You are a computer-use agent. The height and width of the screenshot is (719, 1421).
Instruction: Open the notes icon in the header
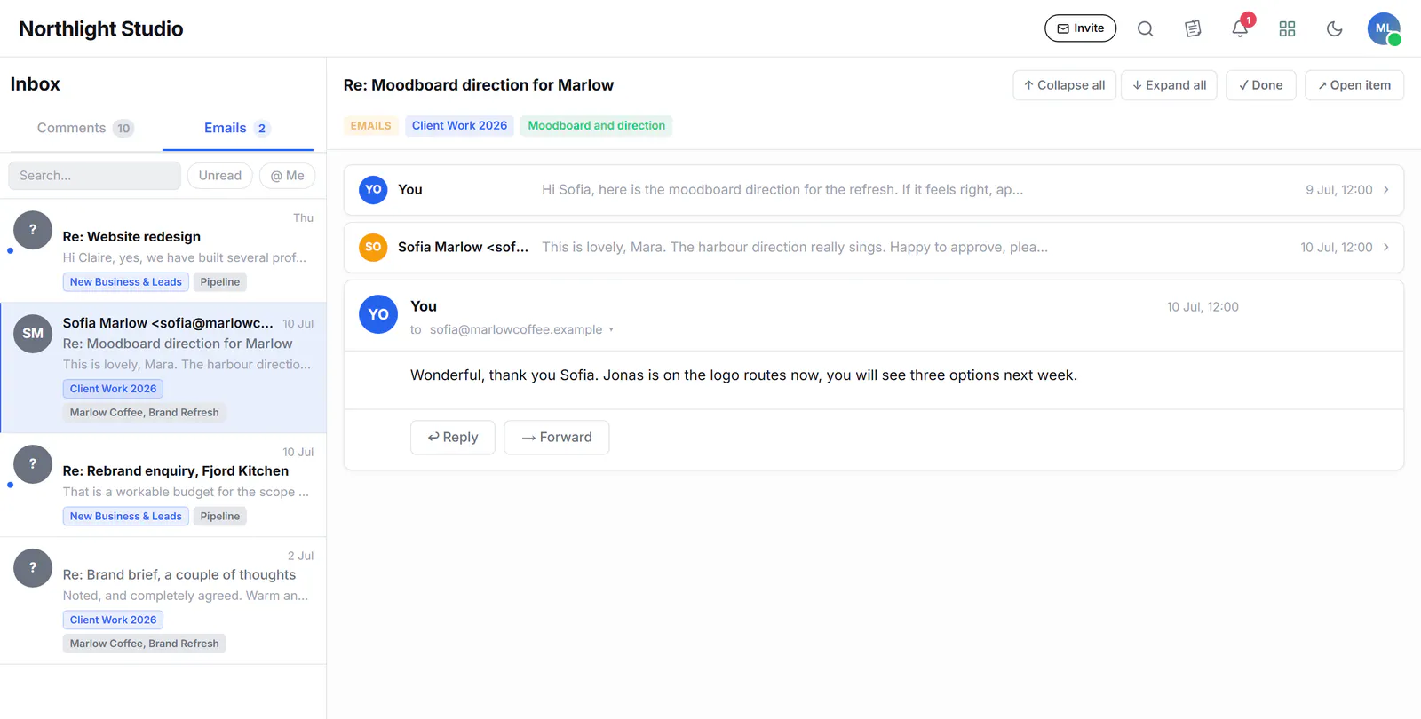click(x=1193, y=28)
